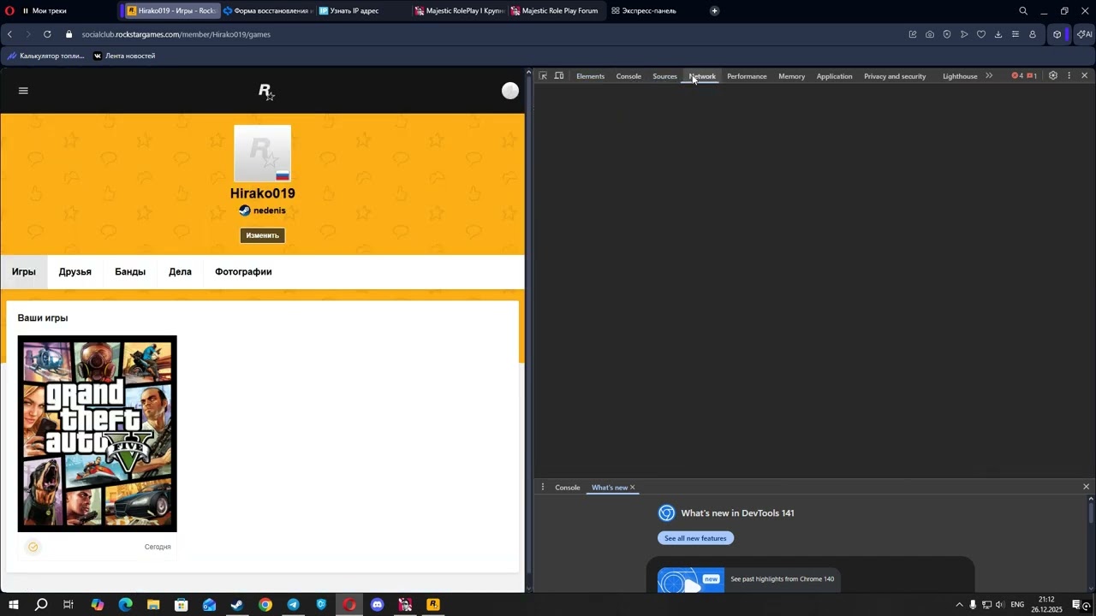
Task: Switch to the Банды tab
Action: tap(130, 272)
